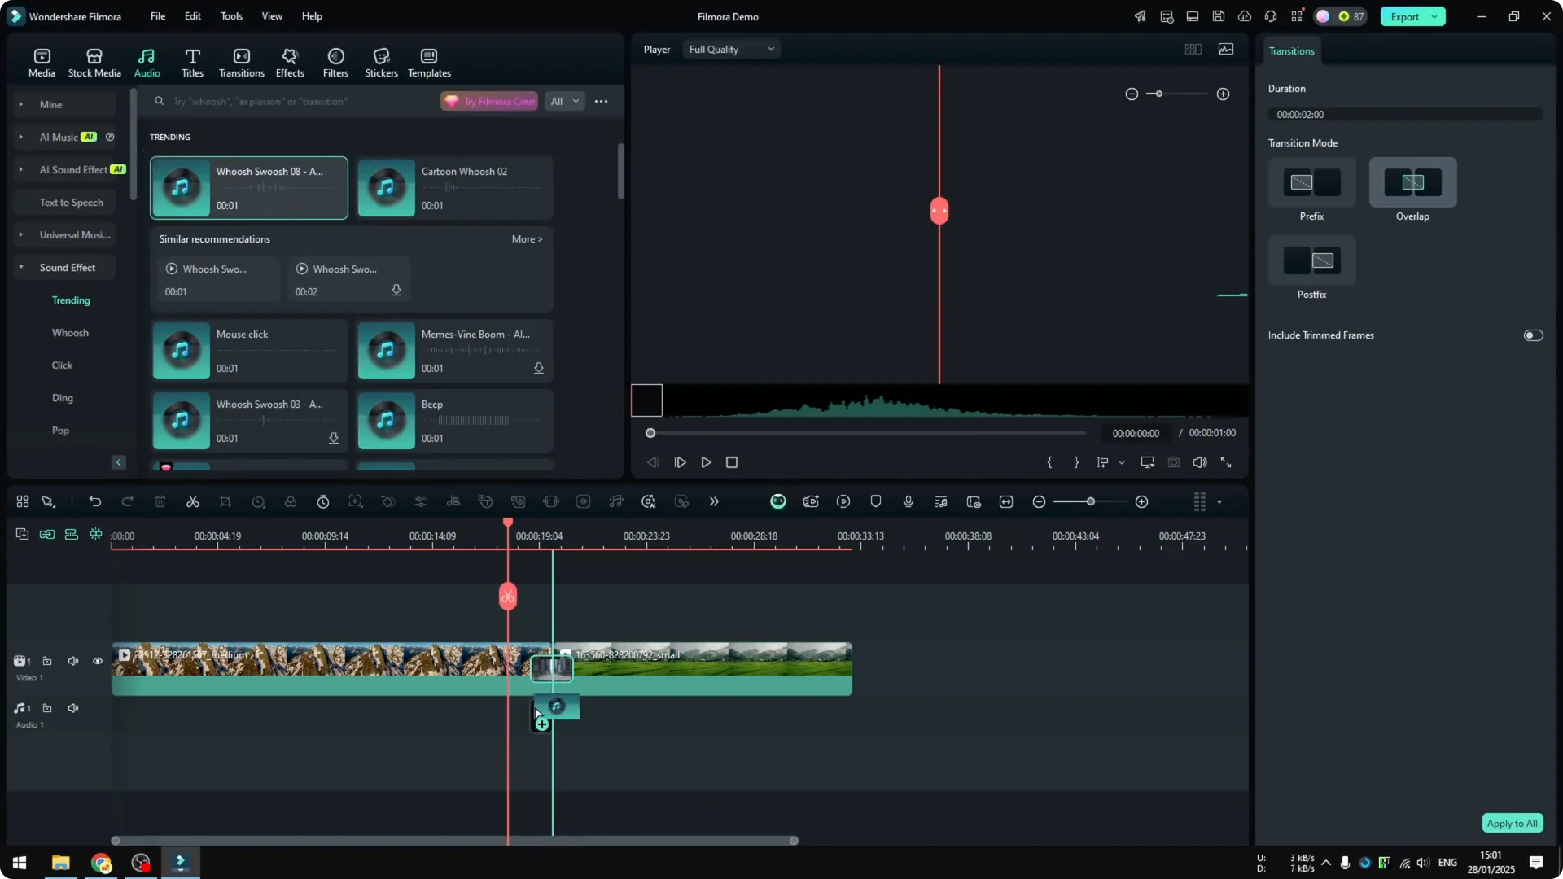Open the Transitions library tab
Screen dimensions: 1563x879
(242, 63)
